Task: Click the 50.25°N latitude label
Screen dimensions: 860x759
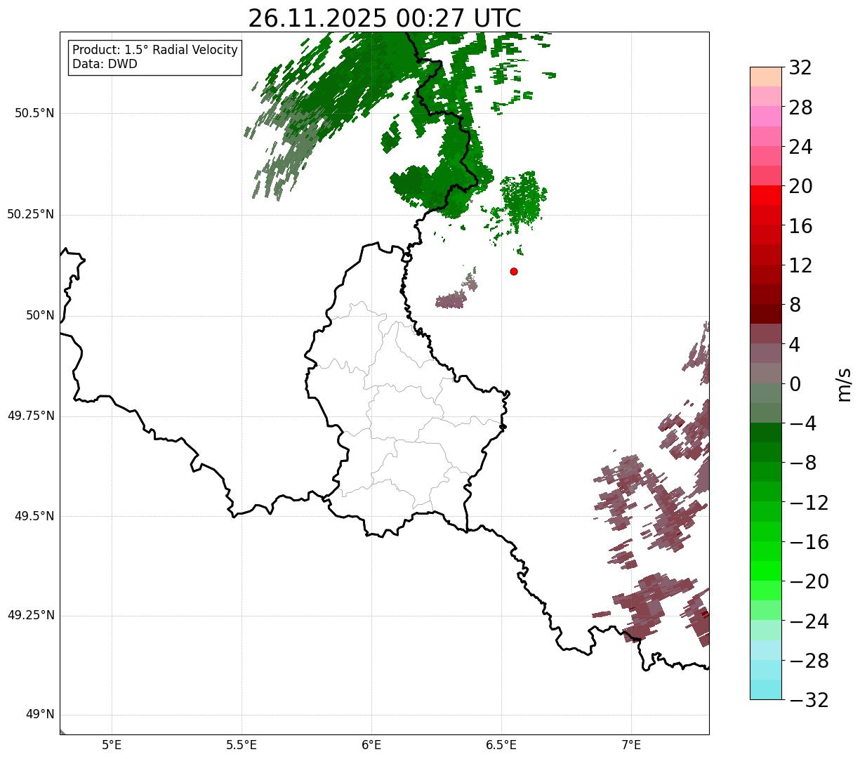Action: click(x=31, y=214)
